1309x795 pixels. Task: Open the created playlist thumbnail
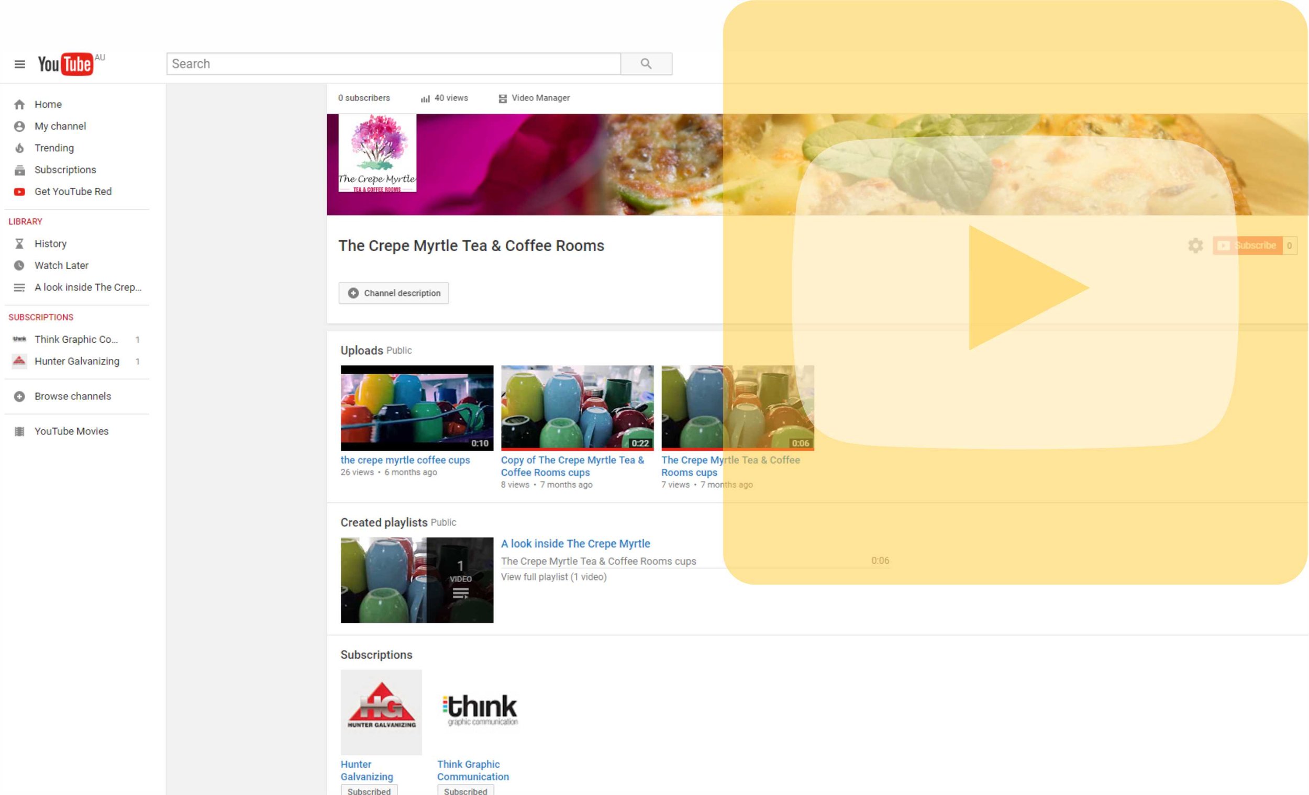coord(417,580)
